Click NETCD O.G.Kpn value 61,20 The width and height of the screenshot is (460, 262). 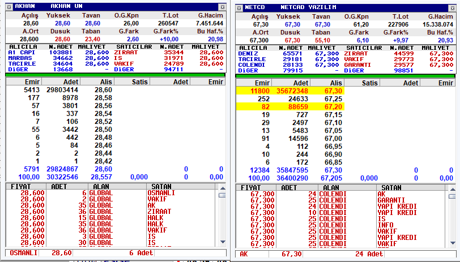pos(361,25)
